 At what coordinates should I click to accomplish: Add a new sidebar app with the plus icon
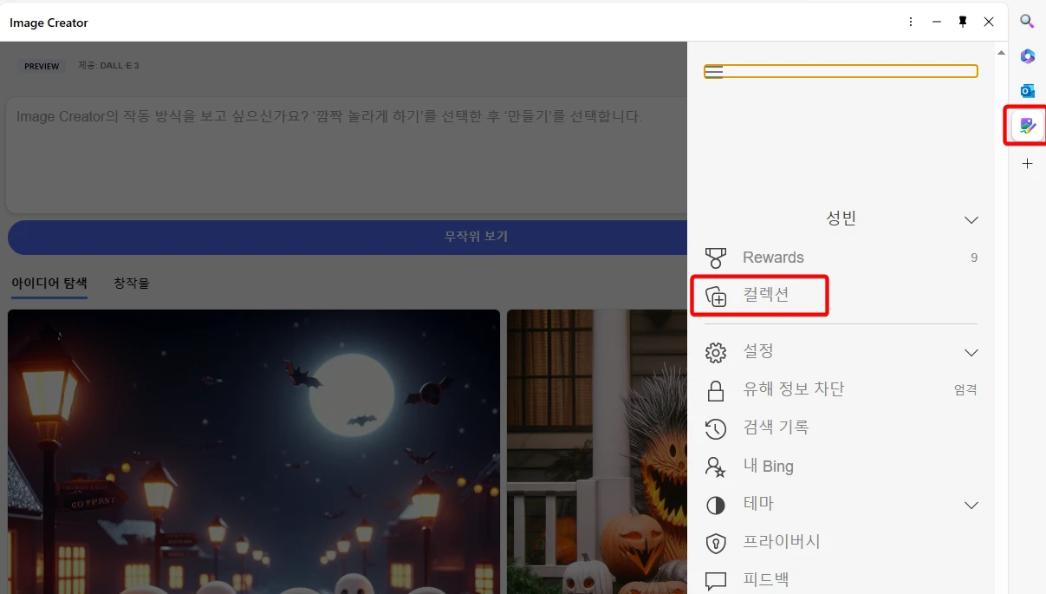tap(1026, 163)
